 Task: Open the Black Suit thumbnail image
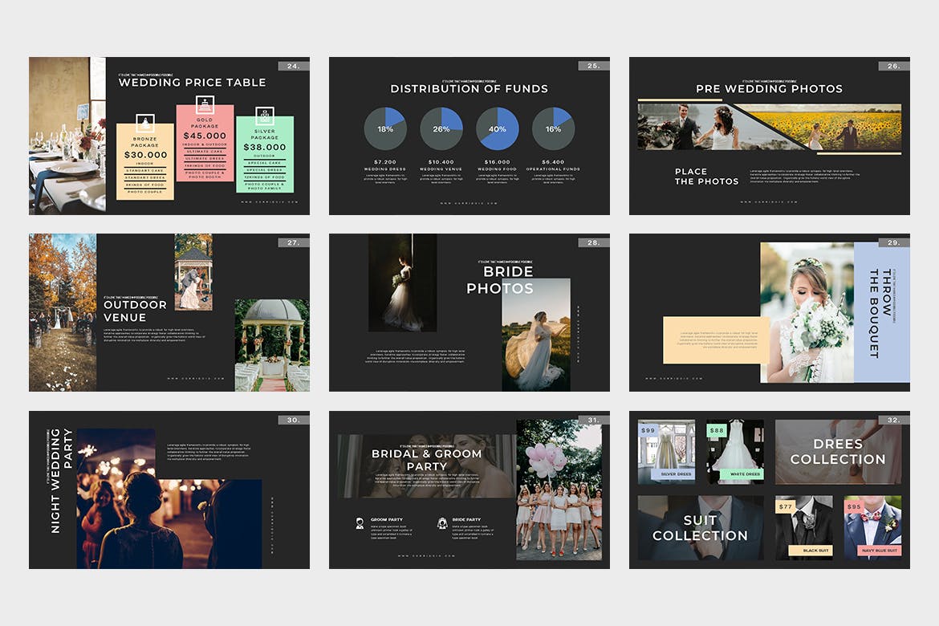coord(803,526)
